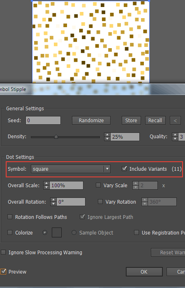Click the Randomize button
Image resolution: width=185 pixels, height=288 pixels.
pos(91,121)
